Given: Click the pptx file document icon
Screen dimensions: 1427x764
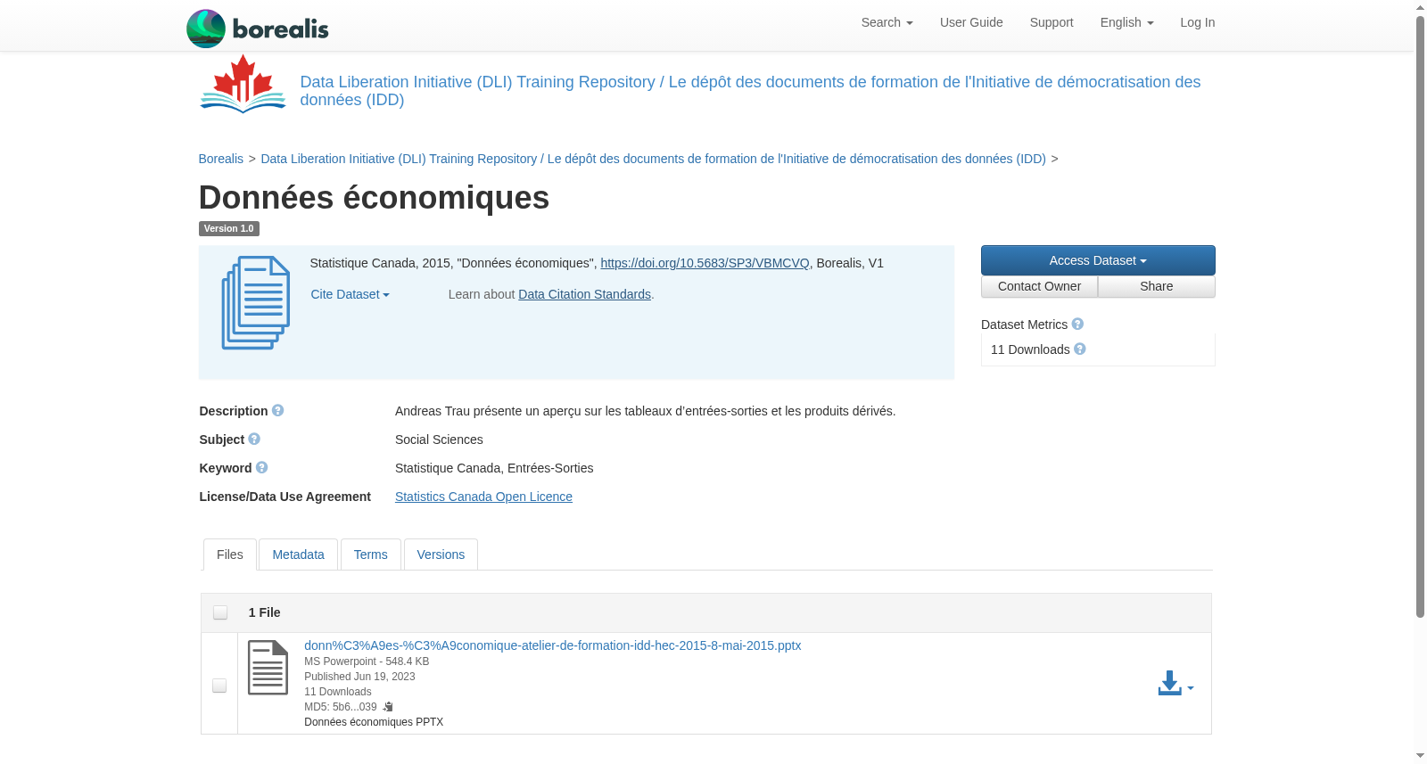Looking at the screenshot, I should (x=268, y=668).
